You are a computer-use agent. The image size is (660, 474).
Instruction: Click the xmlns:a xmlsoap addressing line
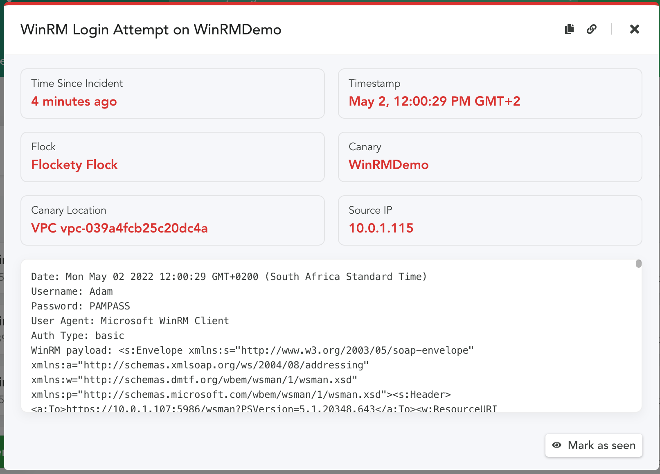(x=200, y=365)
